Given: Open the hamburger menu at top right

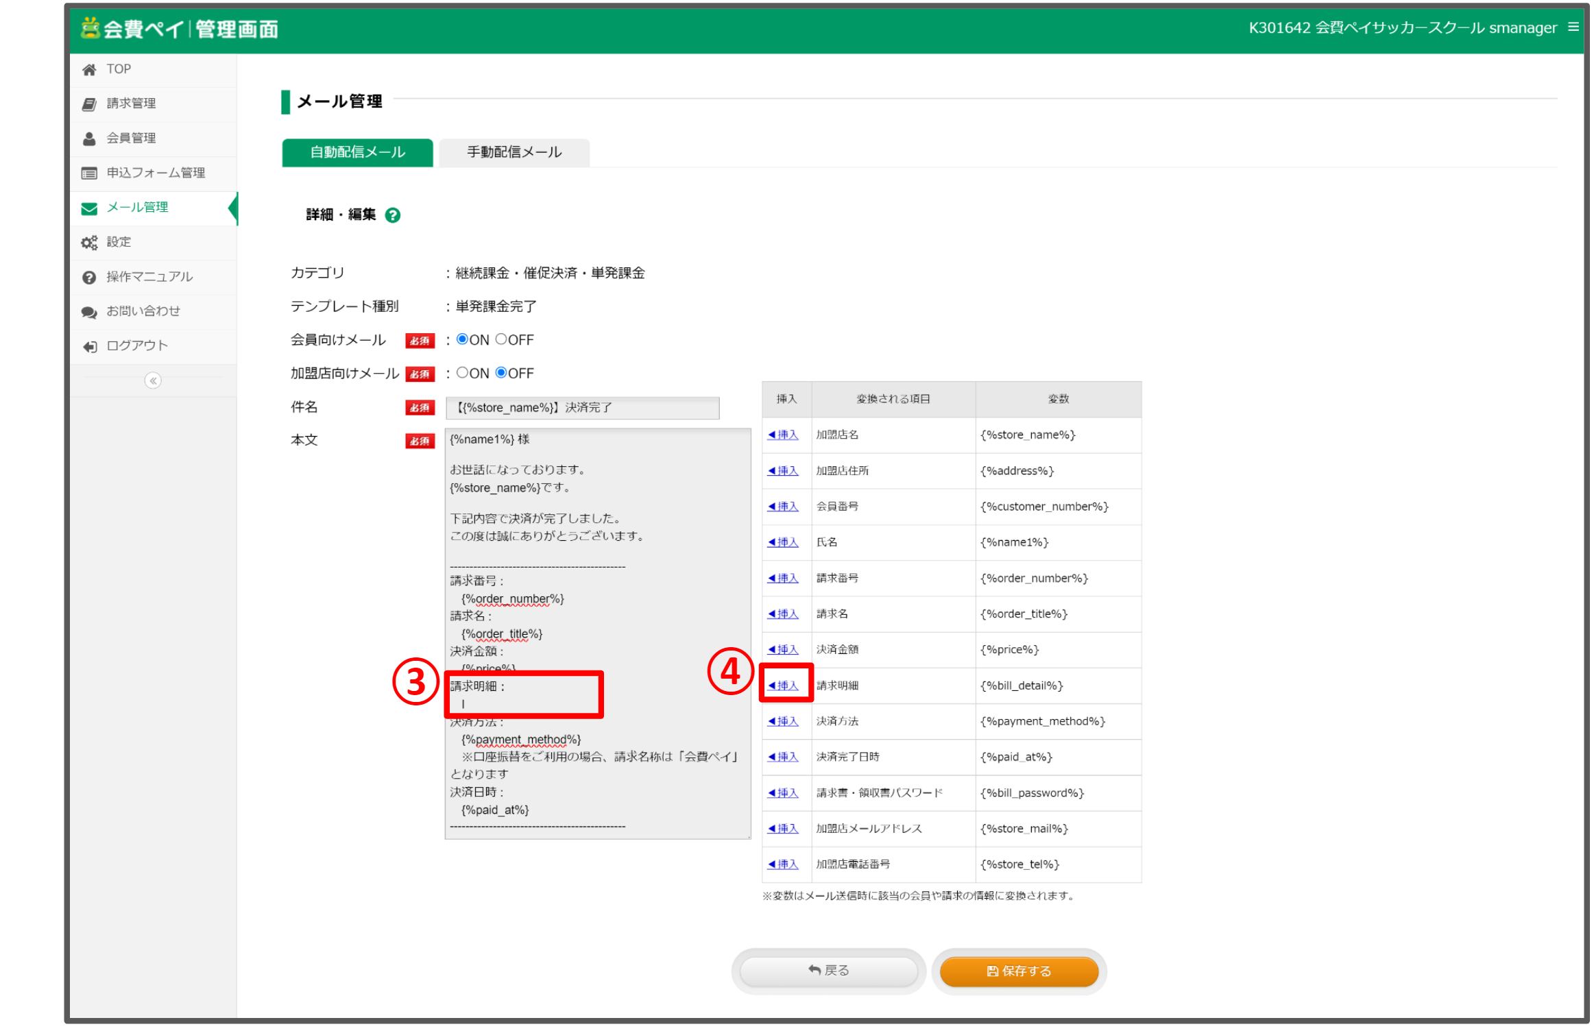Looking at the screenshot, I should 1573,27.
